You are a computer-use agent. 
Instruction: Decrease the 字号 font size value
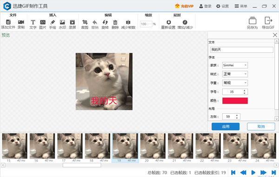tap(245, 93)
